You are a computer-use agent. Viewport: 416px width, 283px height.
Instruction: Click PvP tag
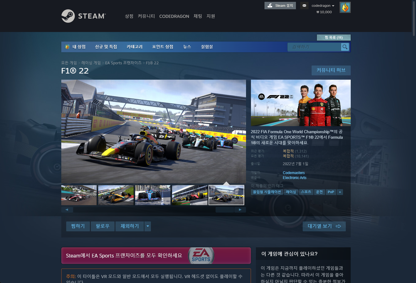[331, 192]
